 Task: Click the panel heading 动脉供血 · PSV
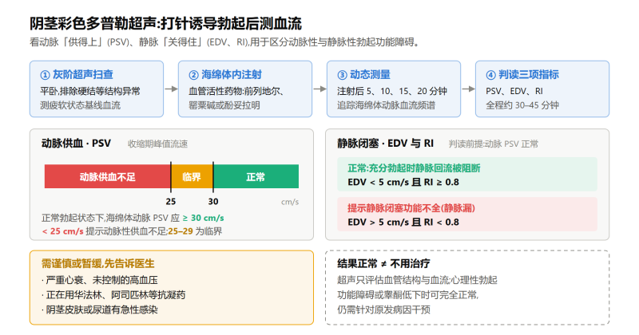coord(76,144)
